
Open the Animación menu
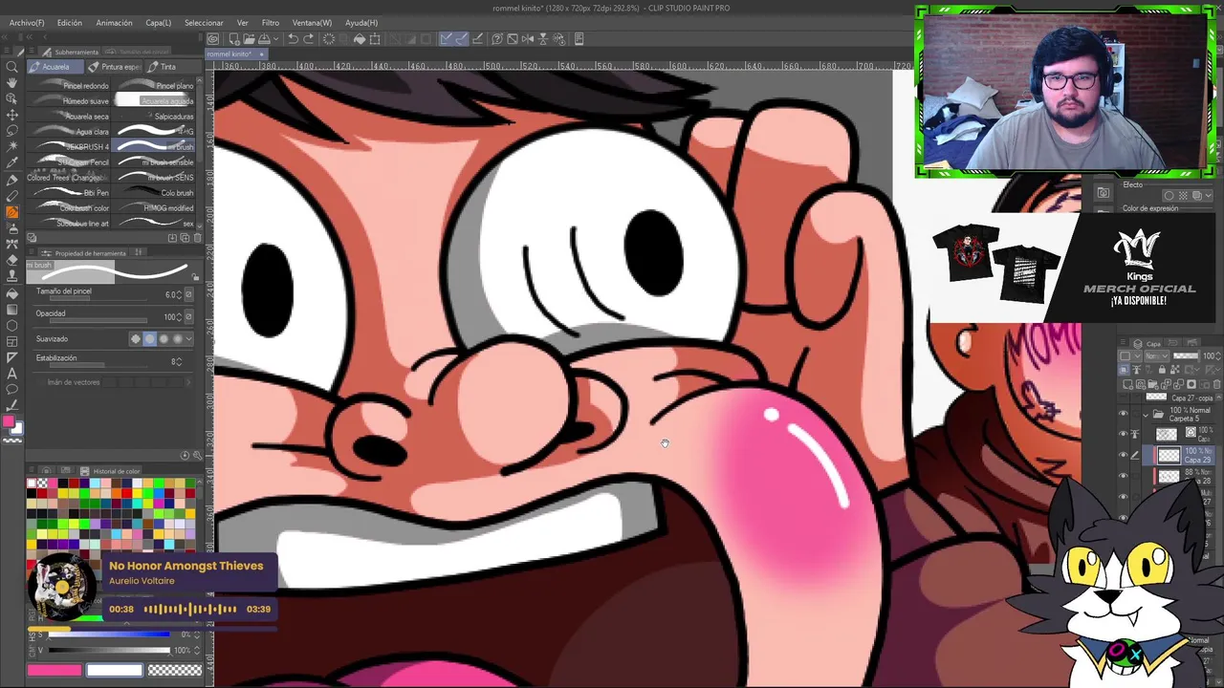[115, 22]
